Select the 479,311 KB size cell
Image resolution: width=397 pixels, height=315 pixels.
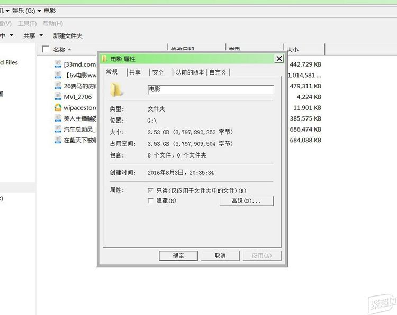coord(305,86)
